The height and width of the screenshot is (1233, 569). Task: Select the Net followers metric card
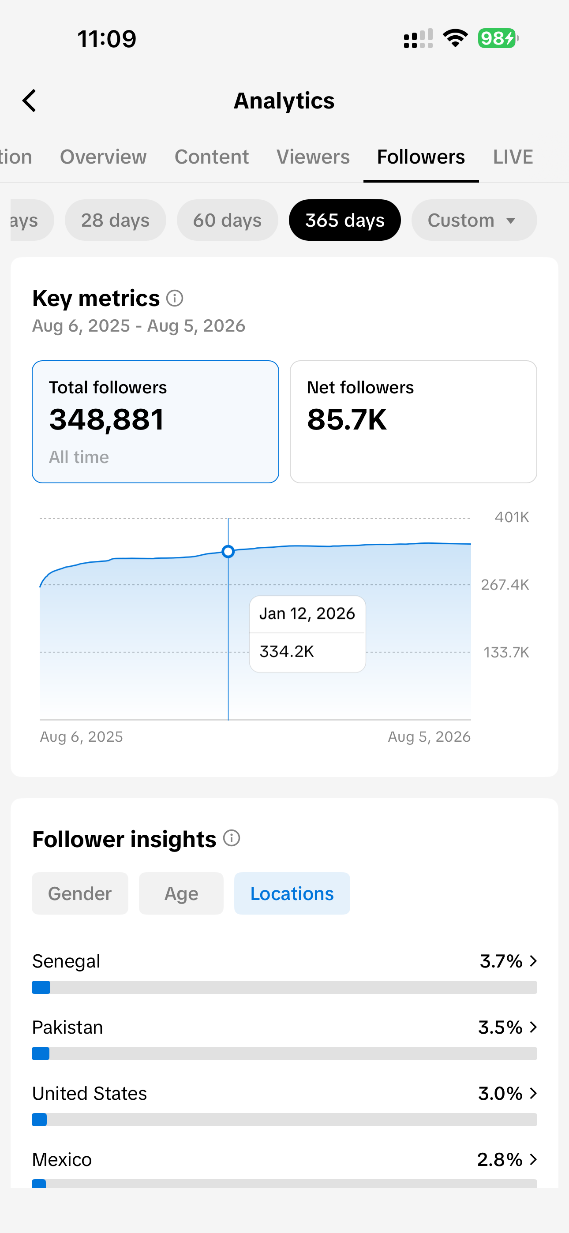pyautogui.click(x=413, y=422)
